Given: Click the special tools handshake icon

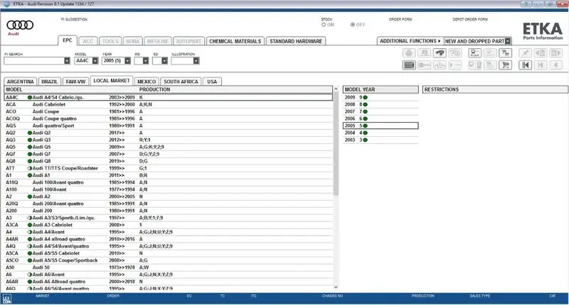Looking at the screenshot, I should pyautogui.click(x=440, y=53).
